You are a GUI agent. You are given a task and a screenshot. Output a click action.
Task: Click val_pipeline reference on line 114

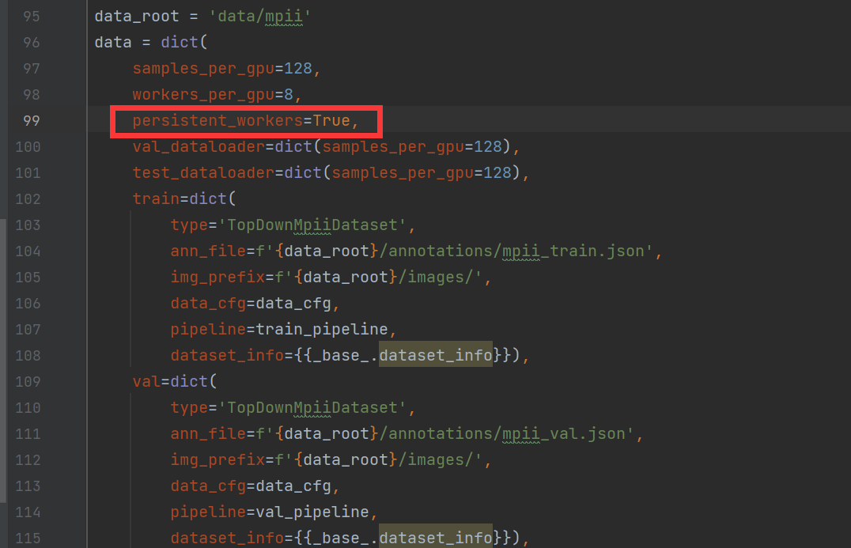312,512
